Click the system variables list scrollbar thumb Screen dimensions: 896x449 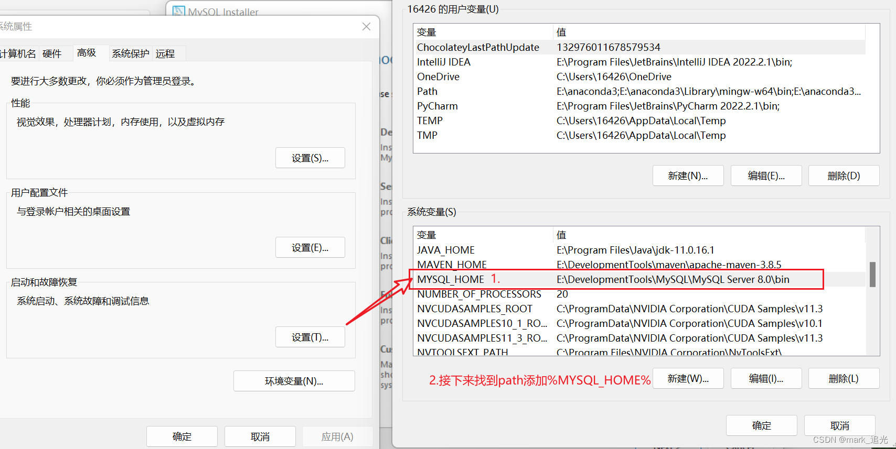click(x=872, y=275)
